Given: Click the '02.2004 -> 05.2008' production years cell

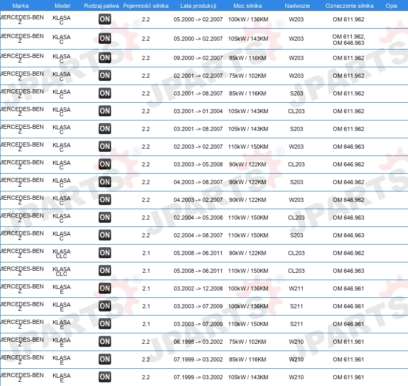Looking at the screenshot, I should click(x=198, y=218).
